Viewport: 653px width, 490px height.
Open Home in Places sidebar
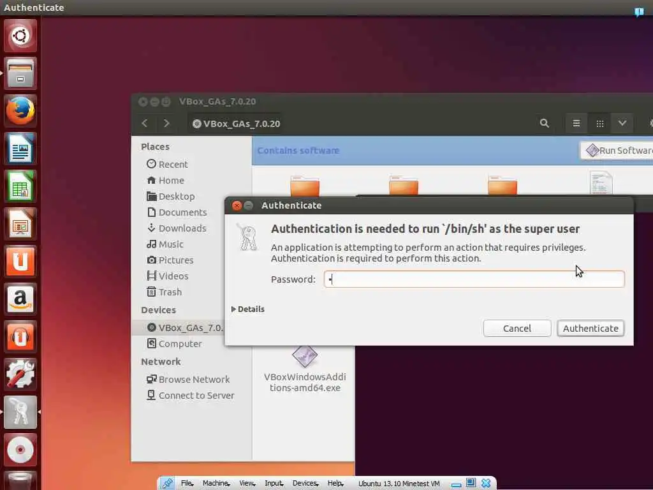(165, 181)
